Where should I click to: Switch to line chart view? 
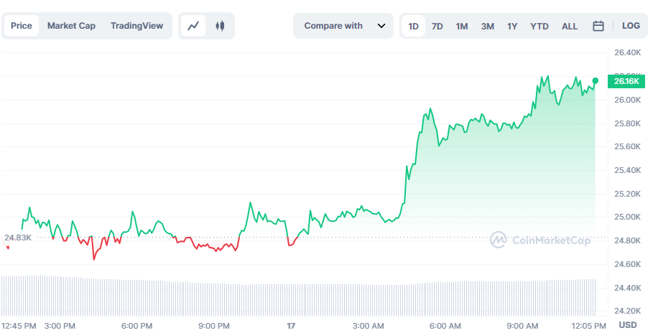pos(193,26)
